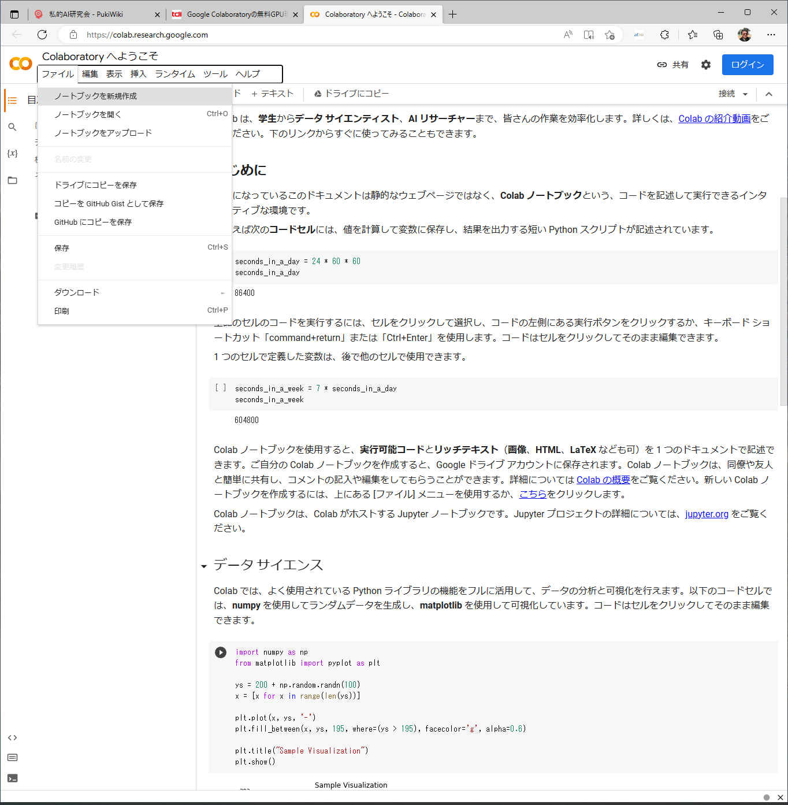Open the code snippets icon
This screenshot has height=805, width=788.
[12, 738]
